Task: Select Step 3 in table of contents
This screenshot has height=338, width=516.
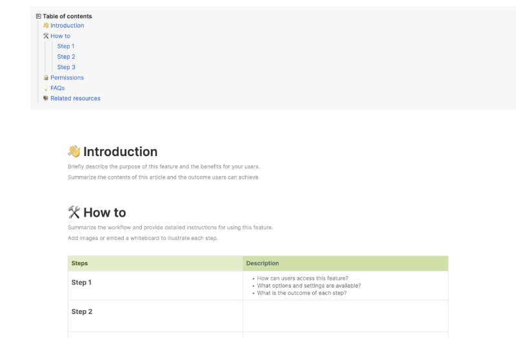Action: click(66, 67)
